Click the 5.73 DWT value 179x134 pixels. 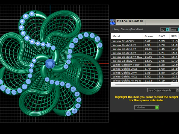pyautogui.click(x=161, y=45)
